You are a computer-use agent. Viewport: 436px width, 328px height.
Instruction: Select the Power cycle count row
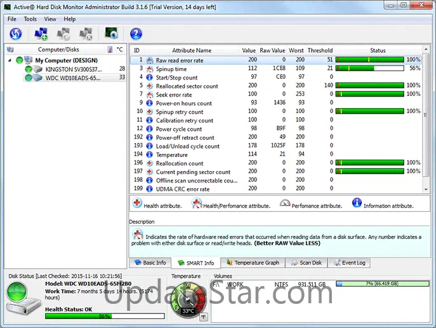(276, 128)
